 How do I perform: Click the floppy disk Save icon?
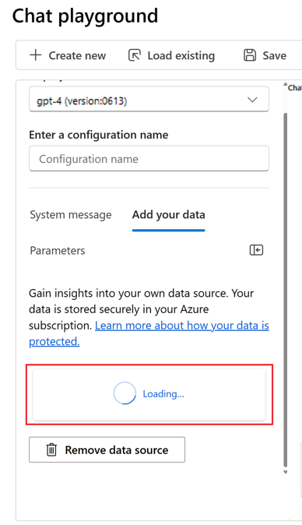tap(250, 55)
